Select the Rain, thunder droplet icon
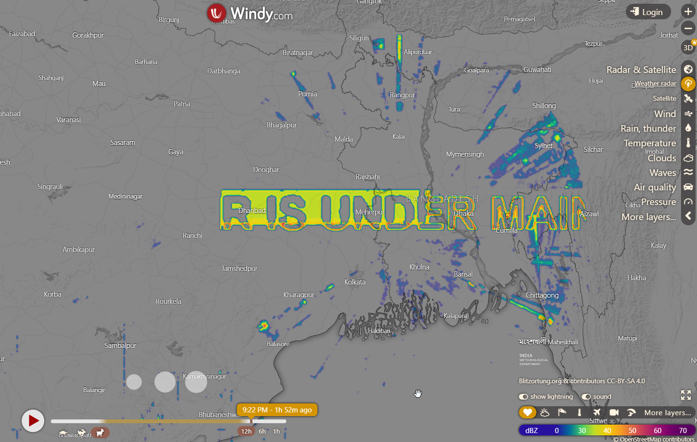The height and width of the screenshot is (442, 697). [x=688, y=128]
